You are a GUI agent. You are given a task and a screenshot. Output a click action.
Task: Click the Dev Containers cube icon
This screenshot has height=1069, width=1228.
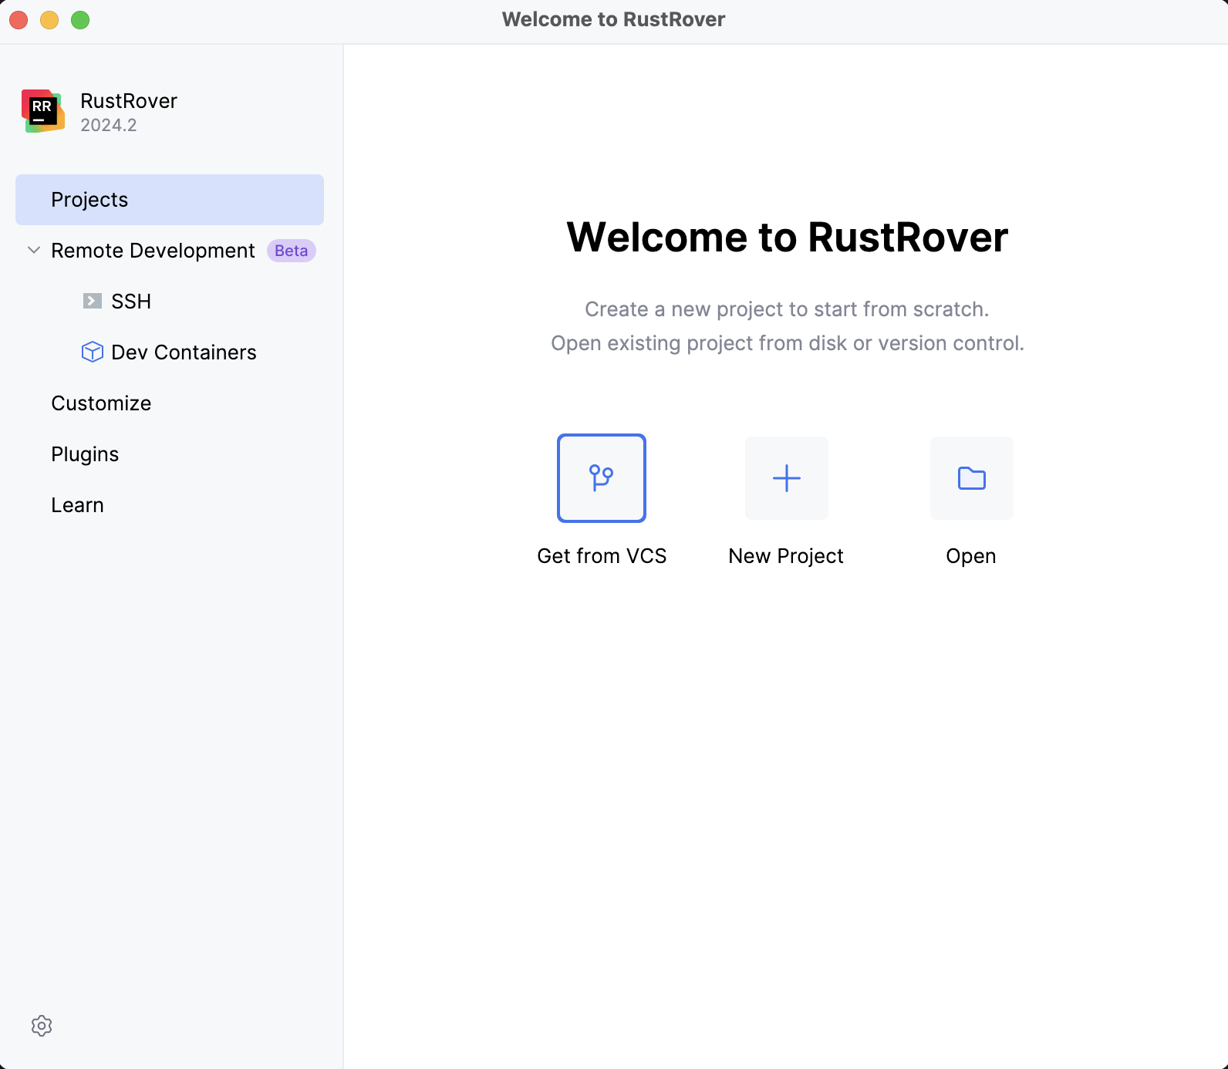(93, 352)
